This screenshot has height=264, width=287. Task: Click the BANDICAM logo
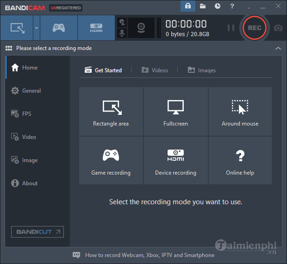[x=25, y=8]
